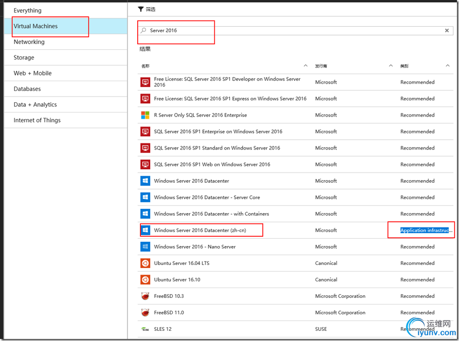The image size is (459, 341).
Task: Open the Internet of Things category
Action: 66,120
